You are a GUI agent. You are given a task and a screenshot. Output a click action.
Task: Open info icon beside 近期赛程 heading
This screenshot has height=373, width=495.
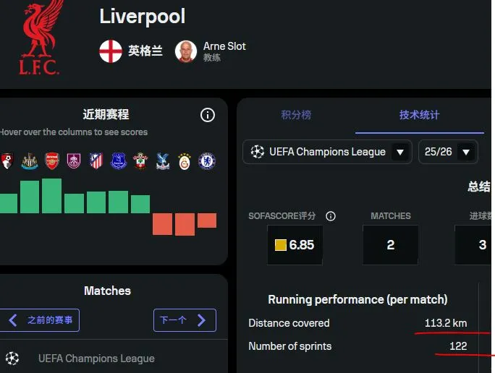tap(208, 115)
